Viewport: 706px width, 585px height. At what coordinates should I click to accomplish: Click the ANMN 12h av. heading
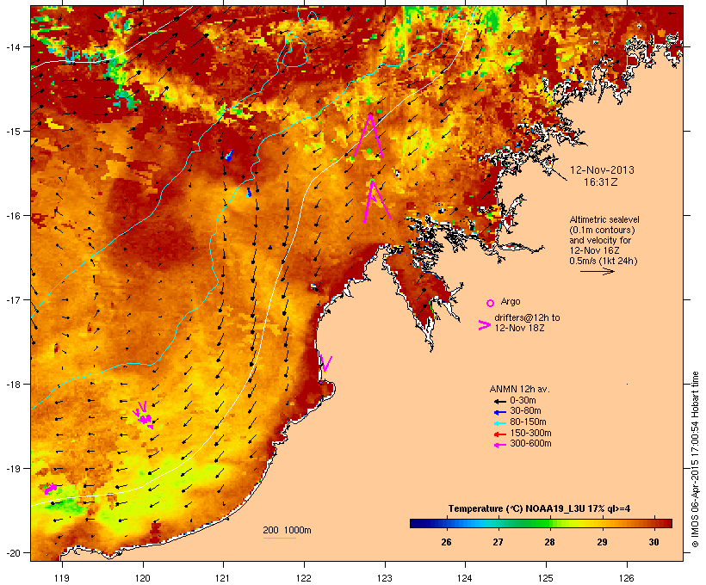click(x=519, y=389)
